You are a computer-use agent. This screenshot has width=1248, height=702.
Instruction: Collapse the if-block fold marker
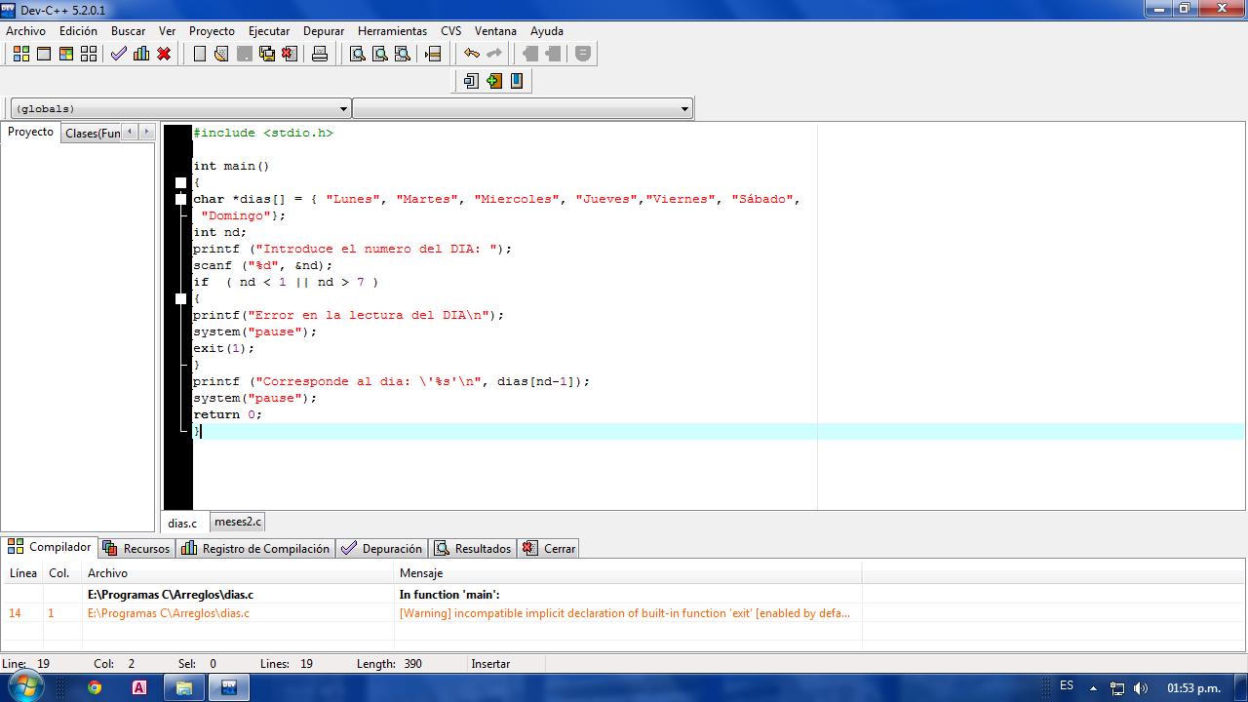180,298
